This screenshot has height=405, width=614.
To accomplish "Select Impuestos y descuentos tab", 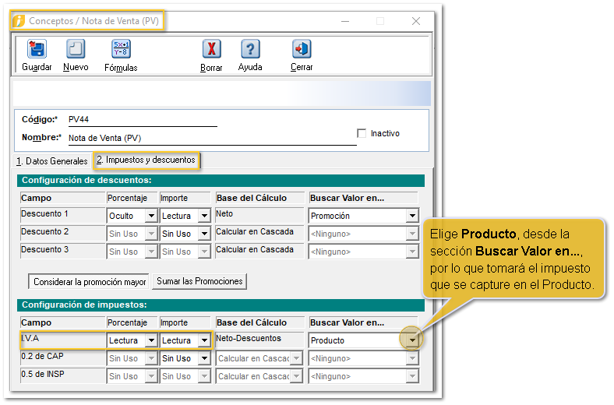I will pos(146,160).
